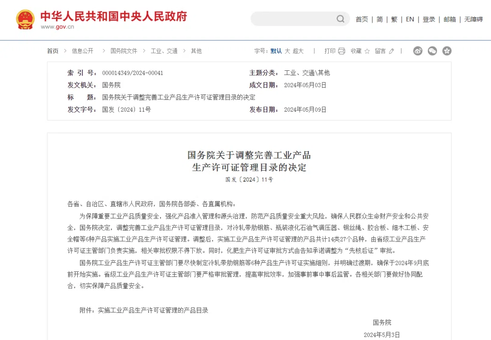The image size is (491, 340).
Task: Open the 登录 login link
Action: coord(429,20)
